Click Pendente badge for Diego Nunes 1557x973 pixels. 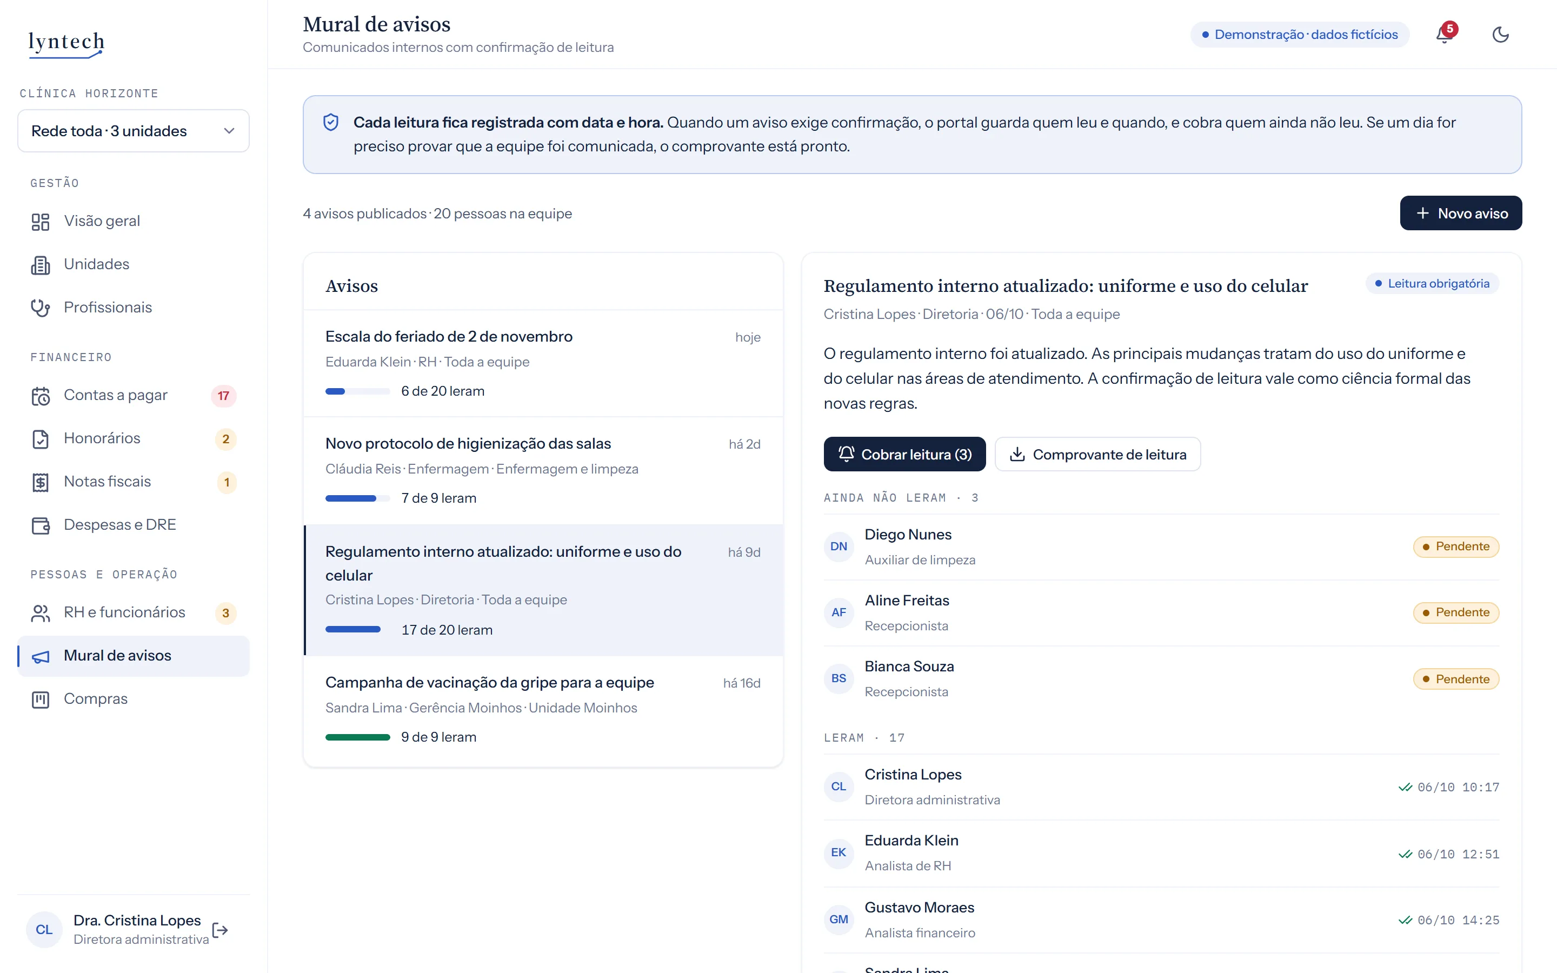click(x=1456, y=547)
